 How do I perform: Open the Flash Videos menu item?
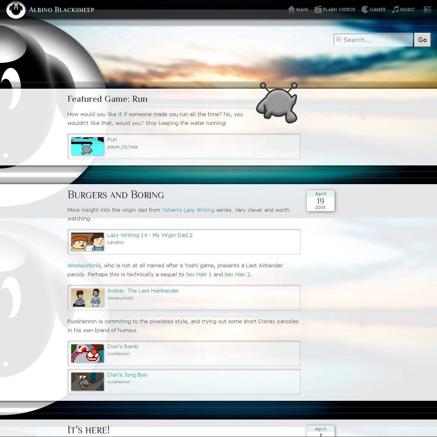coord(339,10)
